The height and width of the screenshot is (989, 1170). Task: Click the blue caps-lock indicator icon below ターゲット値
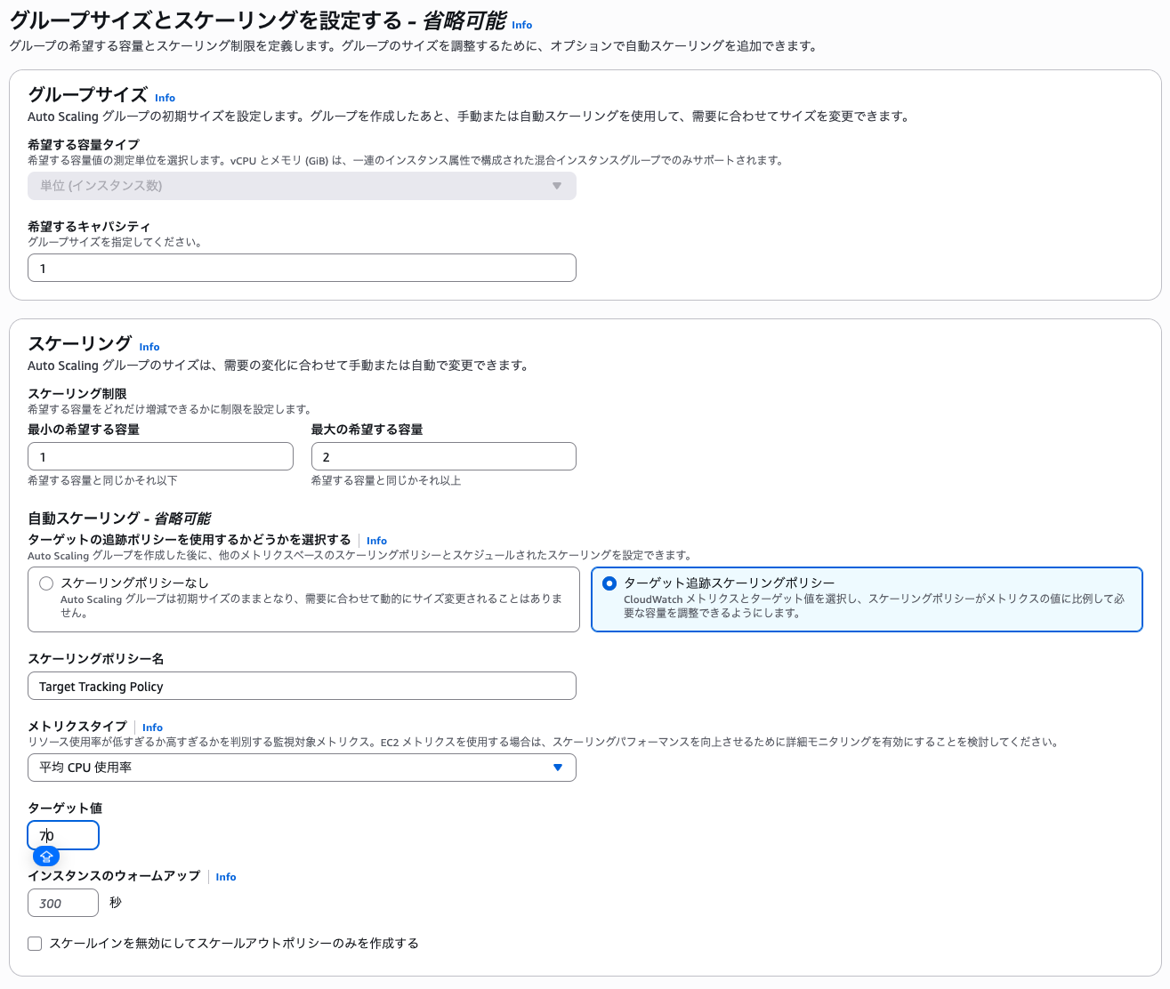coord(46,856)
